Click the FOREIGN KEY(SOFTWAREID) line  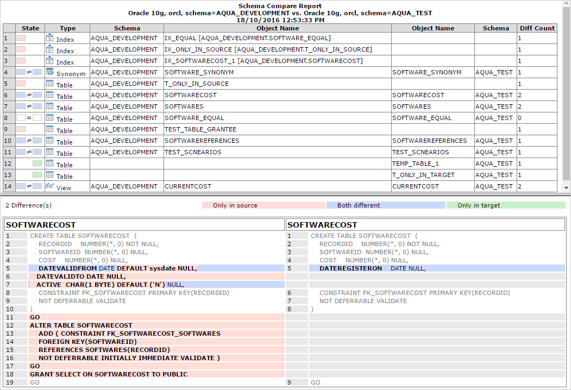pyautogui.click(x=156, y=342)
